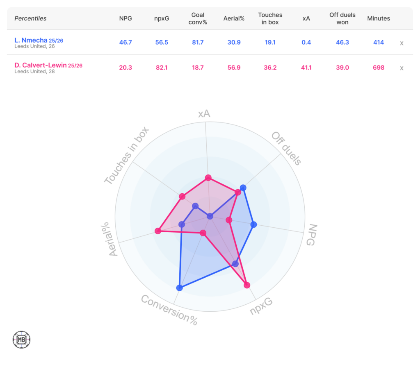The image size is (420, 367).
Task: Click Calvert-Lewin's pink Aerial% radar point
Action: 158,231
